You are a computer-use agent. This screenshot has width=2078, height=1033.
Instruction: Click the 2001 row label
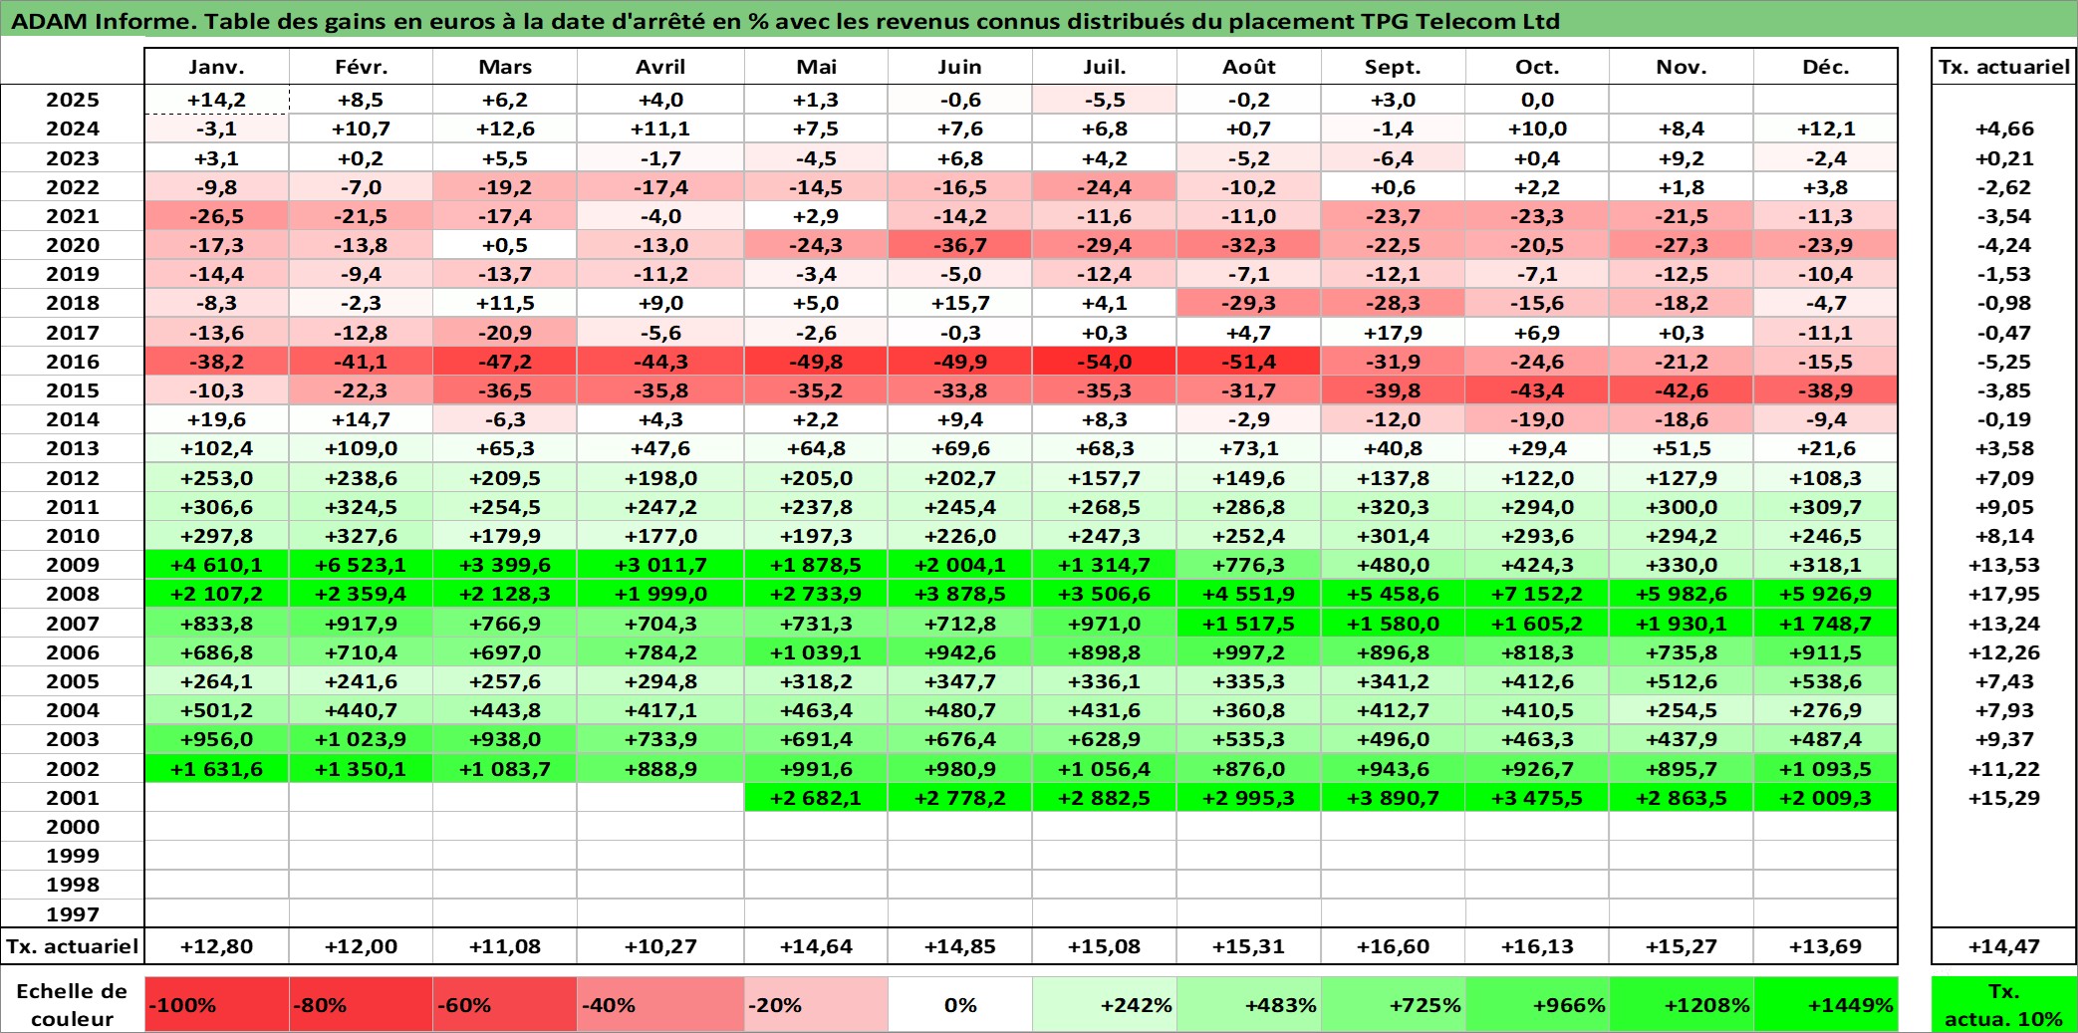[73, 798]
